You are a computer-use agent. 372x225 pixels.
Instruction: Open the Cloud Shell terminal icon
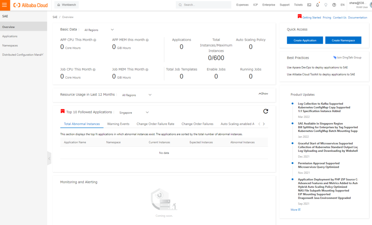point(309,5)
